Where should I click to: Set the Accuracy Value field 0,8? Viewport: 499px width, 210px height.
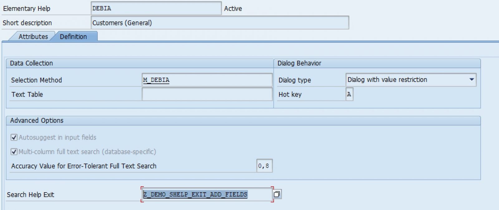coord(264,166)
